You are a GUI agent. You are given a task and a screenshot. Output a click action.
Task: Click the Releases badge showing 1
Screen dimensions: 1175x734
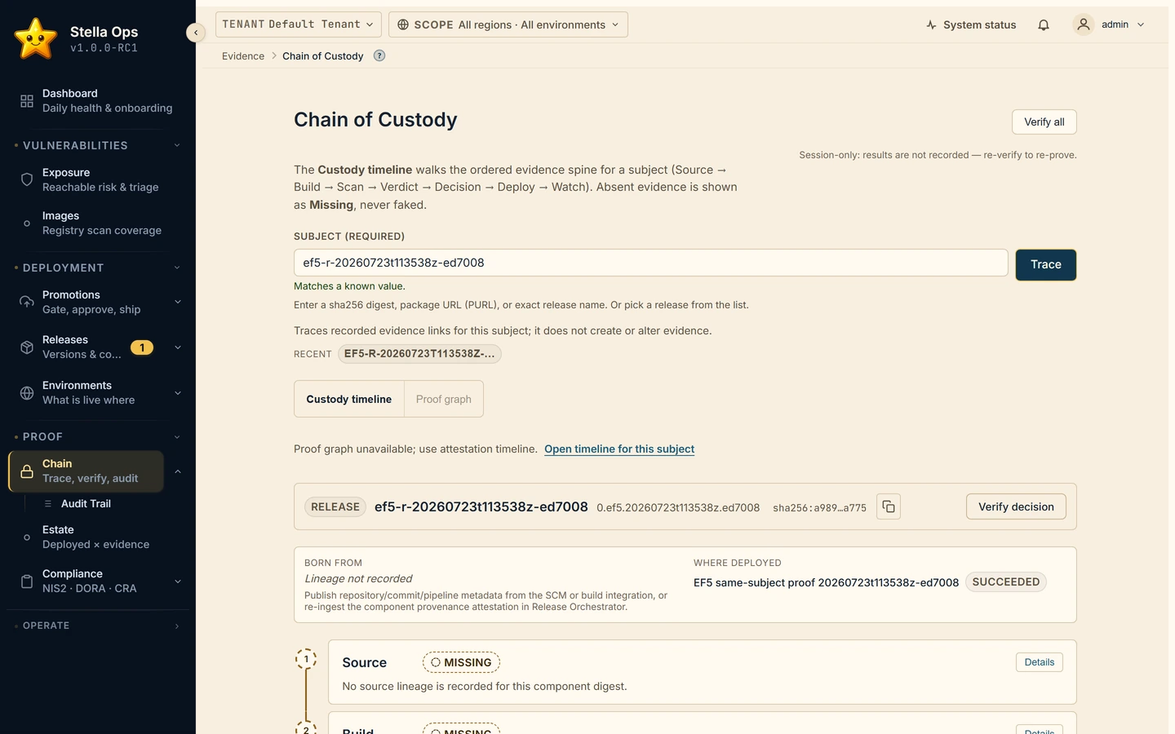[x=142, y=347]
